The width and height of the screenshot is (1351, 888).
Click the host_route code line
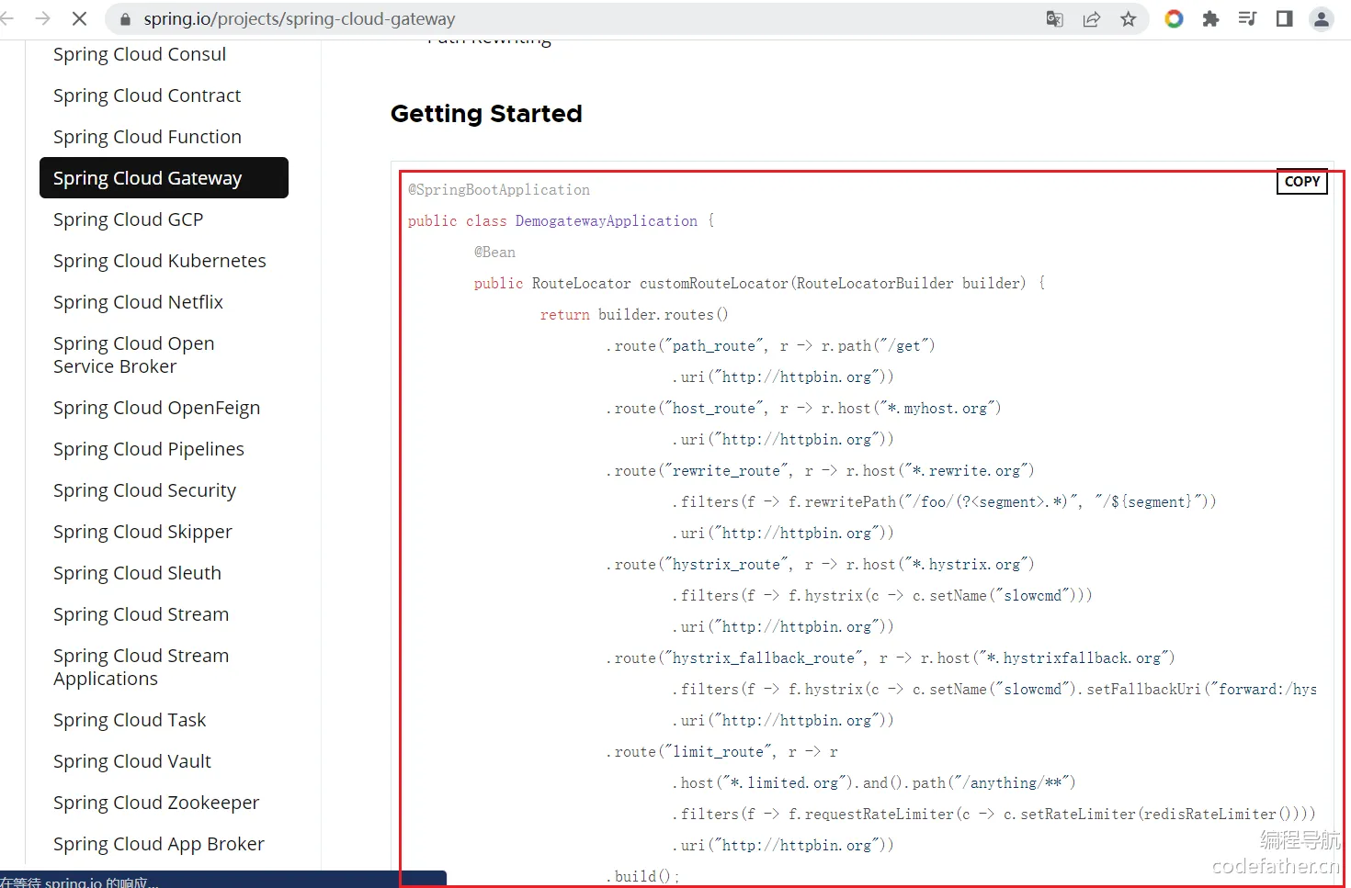803,409
